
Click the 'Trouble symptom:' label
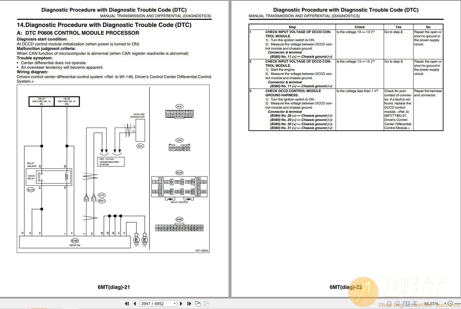(35, 58)
